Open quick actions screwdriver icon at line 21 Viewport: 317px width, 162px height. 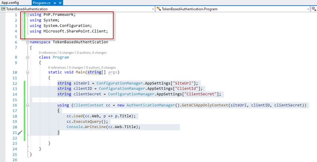tap(20, 133)
